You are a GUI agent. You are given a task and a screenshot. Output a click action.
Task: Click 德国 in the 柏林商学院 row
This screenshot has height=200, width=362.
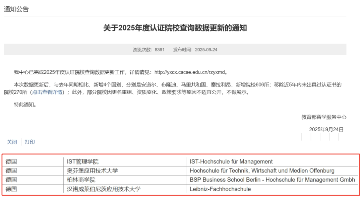point(11,180)
